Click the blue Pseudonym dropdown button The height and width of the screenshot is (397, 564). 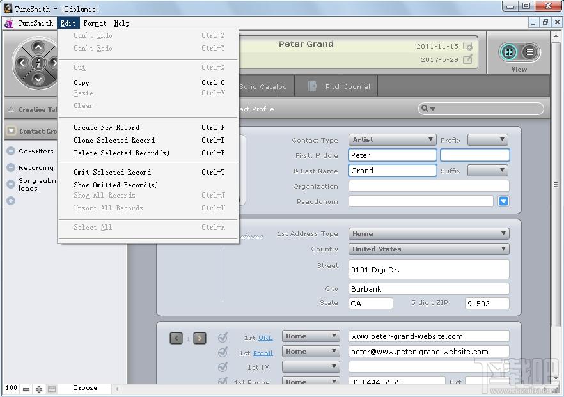[x=504, y=201]
